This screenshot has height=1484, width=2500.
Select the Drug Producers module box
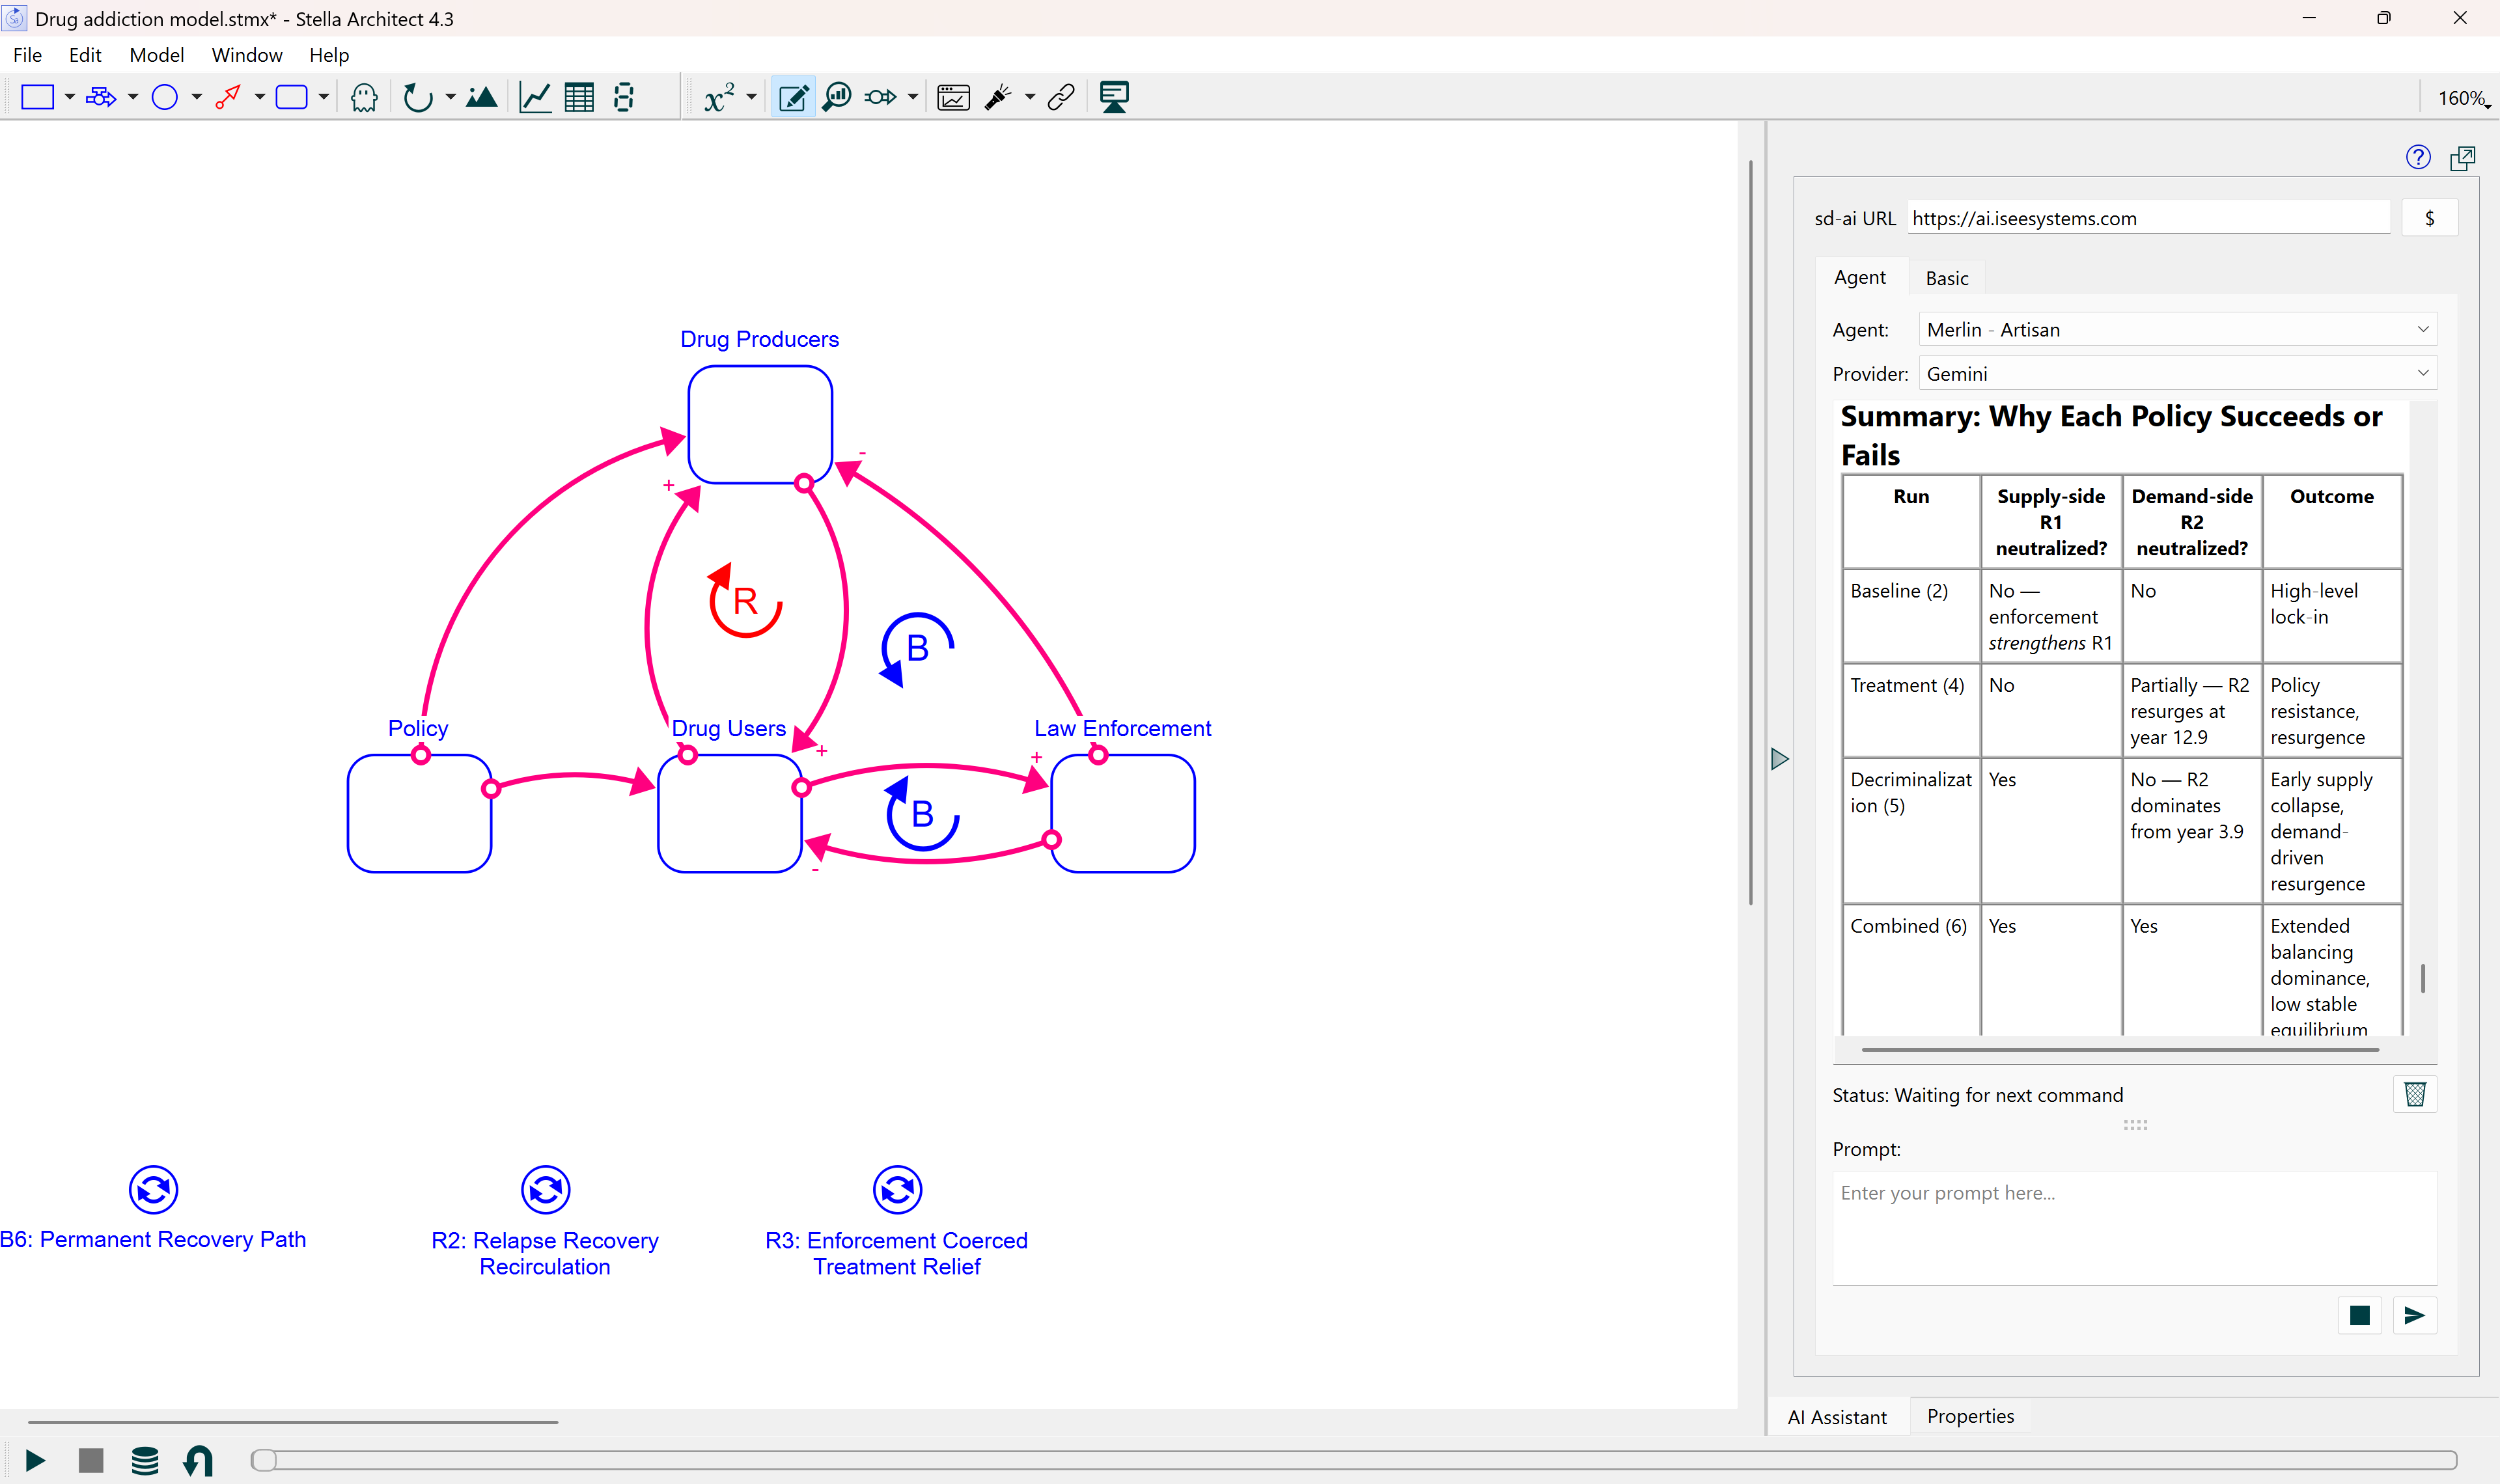pos(760,425)
